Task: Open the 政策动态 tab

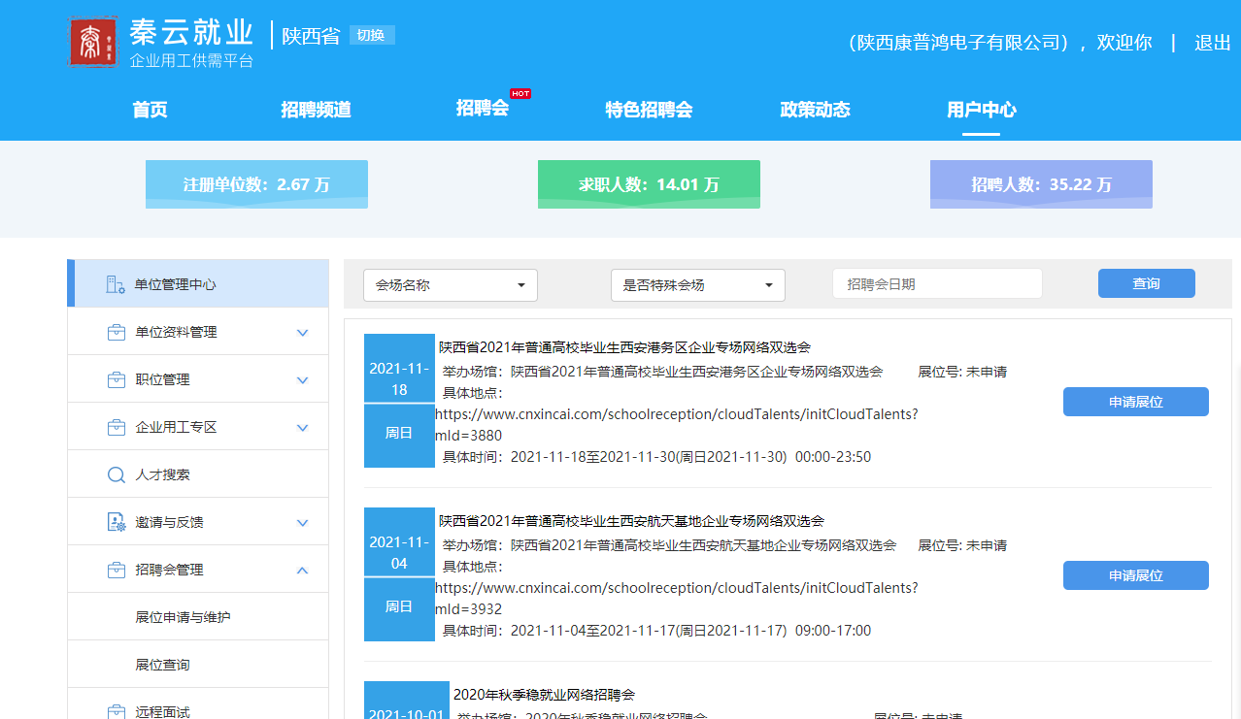Action: (815, 110)
